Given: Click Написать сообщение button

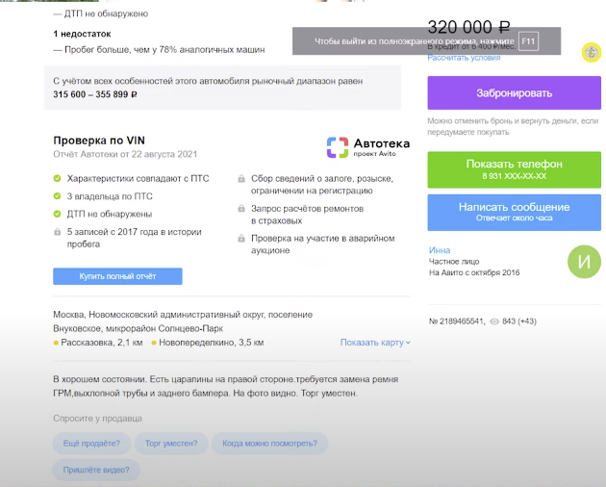Looking at the screenshot, I should tap(514, 213).
